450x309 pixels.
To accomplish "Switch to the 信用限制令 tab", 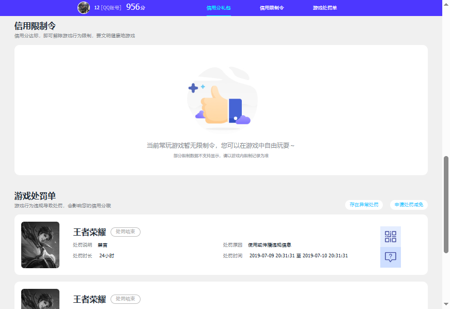I will [271, 8].
